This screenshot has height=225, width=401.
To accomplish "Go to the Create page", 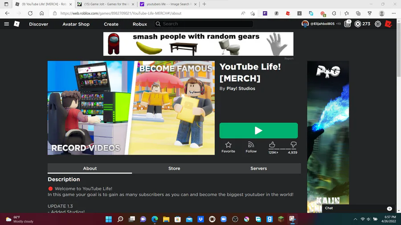I will [111, 24].
